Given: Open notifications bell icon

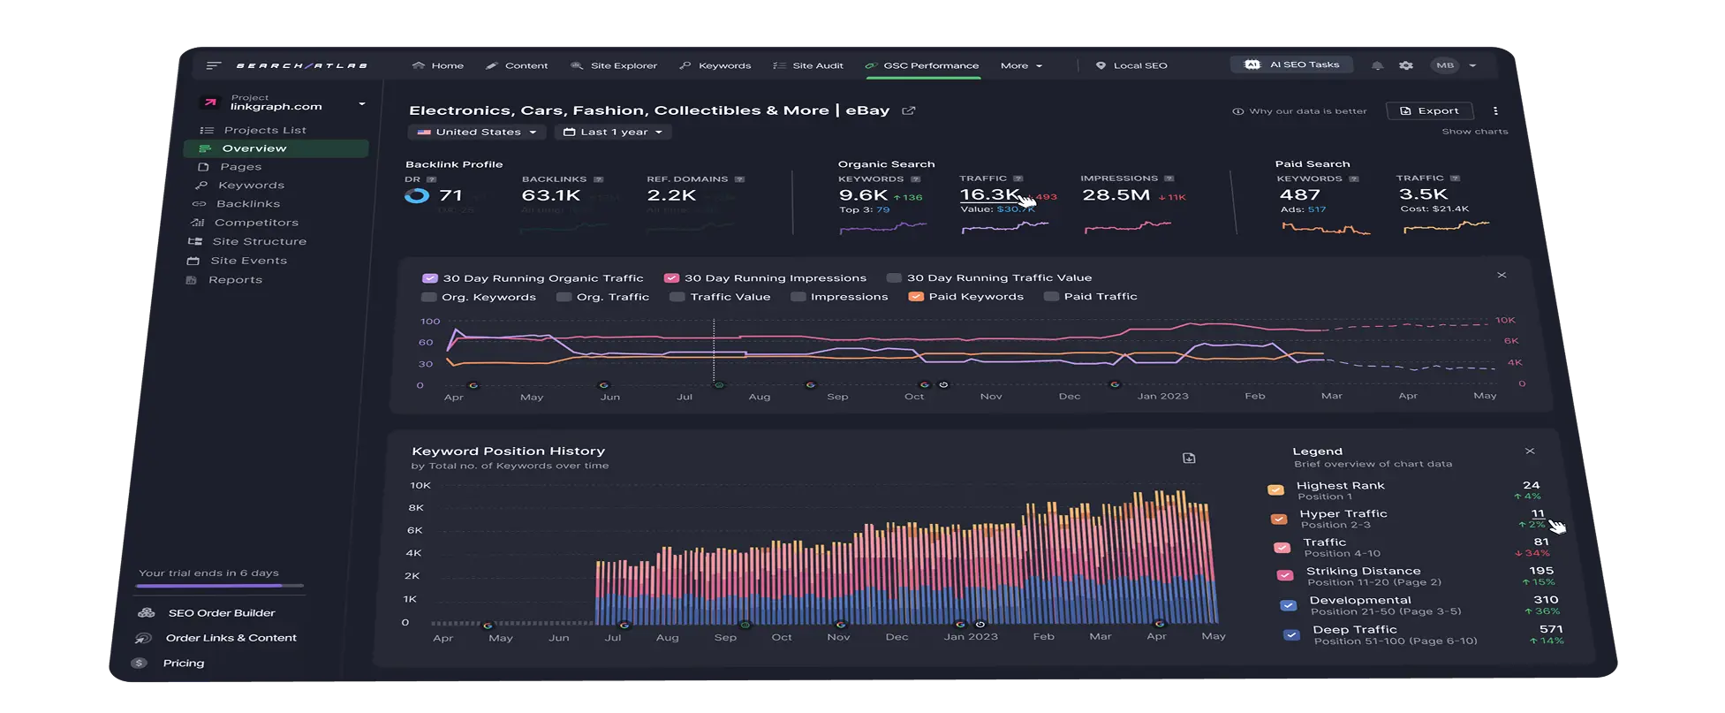Looking at the screenshot, I should click(1377, 65).
